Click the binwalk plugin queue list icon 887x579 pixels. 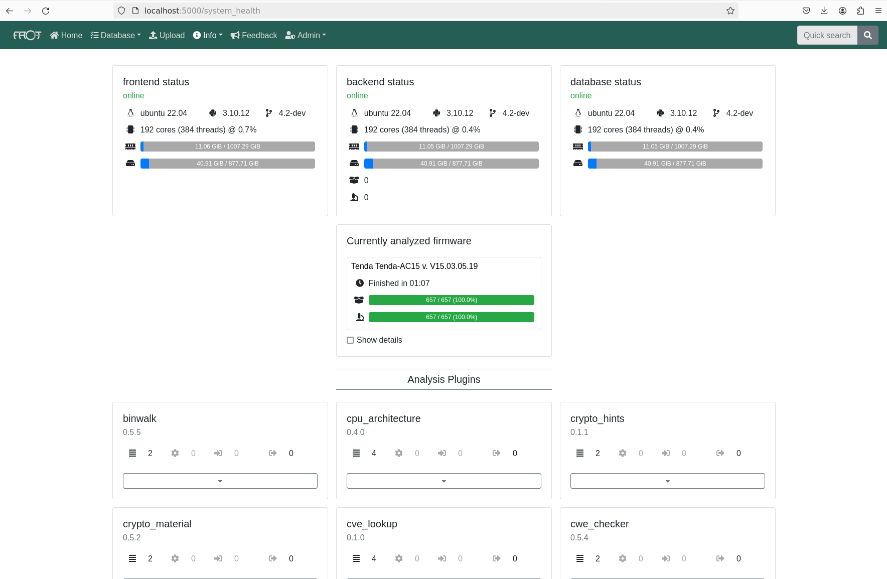click(x=132, y=453)
